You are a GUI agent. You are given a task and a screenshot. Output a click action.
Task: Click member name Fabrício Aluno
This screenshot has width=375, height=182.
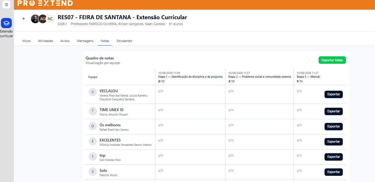(108, 175)
